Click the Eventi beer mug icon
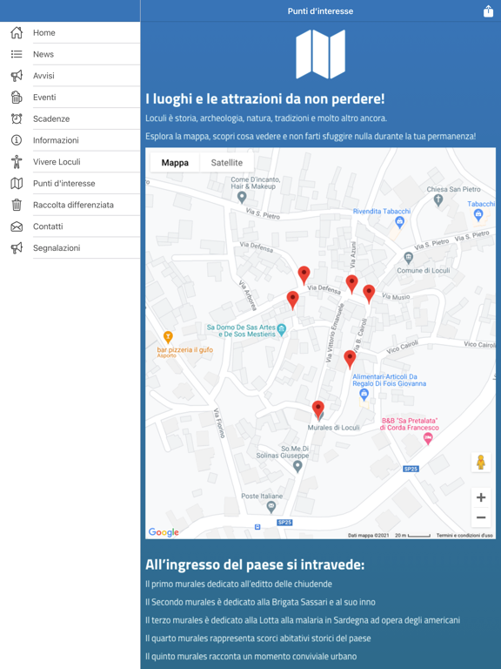 click(x=17, y=98)
